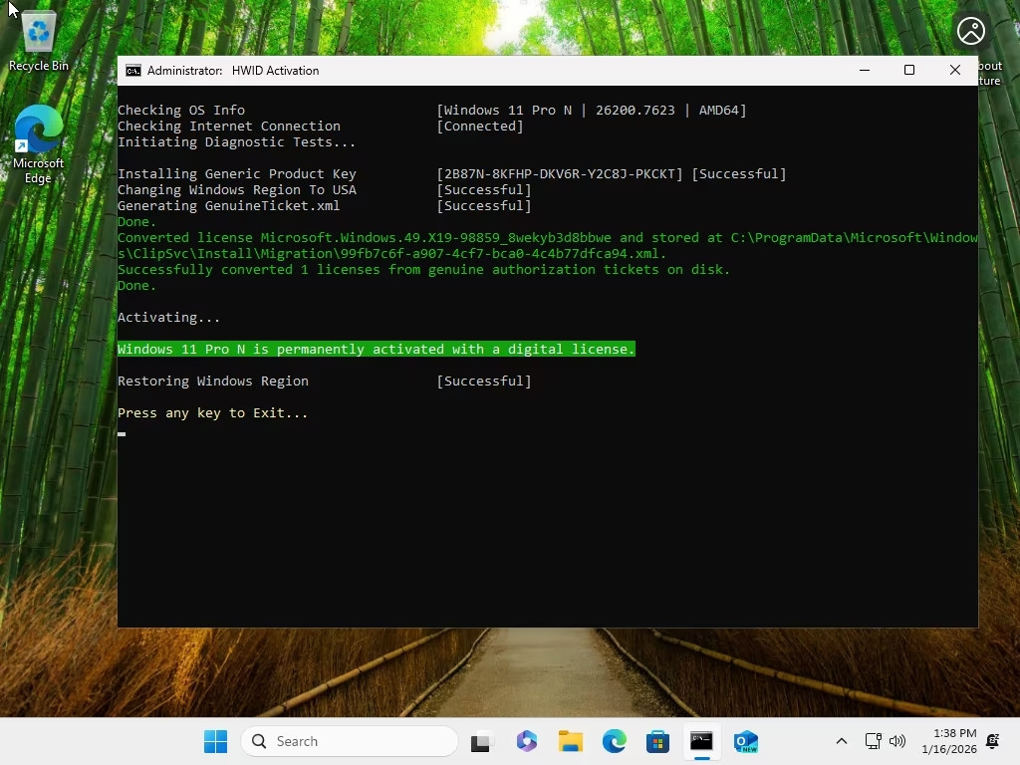Open Task View from the taskbar

(x=481, y=741)
